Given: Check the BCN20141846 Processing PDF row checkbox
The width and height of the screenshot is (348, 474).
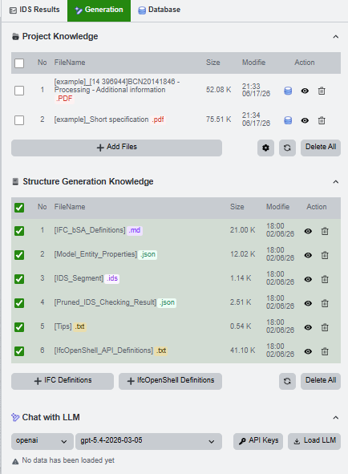Looking at the screenshot, I should click(19, 91).
